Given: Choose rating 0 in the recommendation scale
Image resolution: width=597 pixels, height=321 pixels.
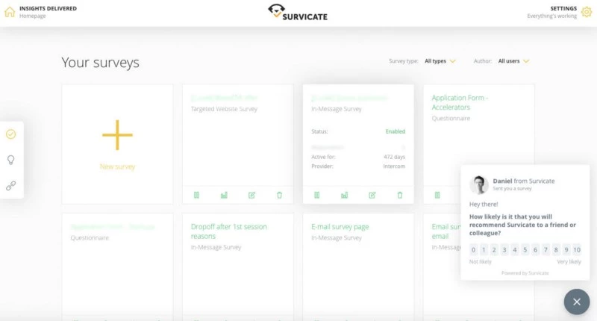Looking at the screenshot, I should [x=474, y=250].
